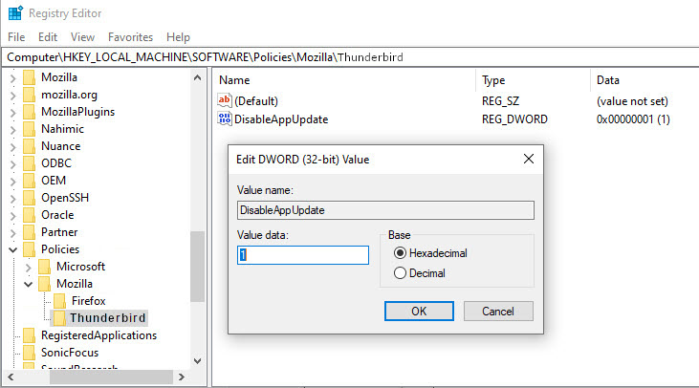Image resolution: width=699 pixels, height=388 pixels.
Task: Click the OEM folder icon
Action: click(29, 181)
